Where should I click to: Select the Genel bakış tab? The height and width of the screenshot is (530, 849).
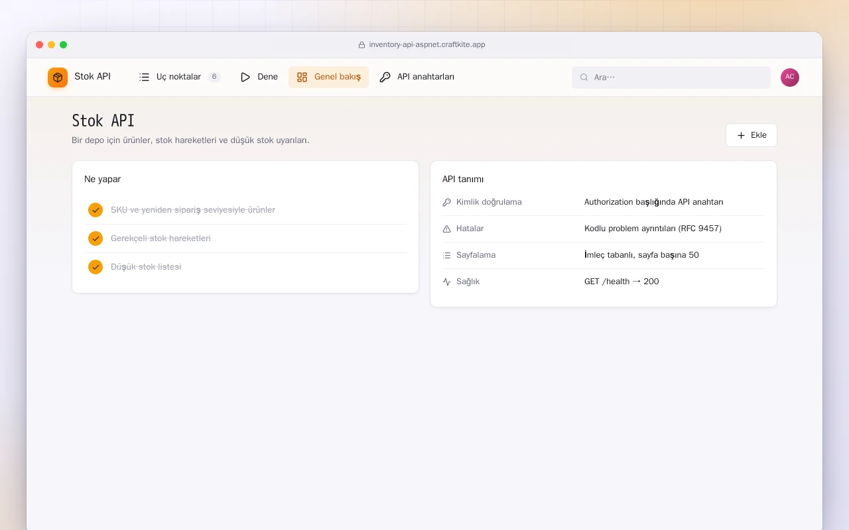click(328, 77)
